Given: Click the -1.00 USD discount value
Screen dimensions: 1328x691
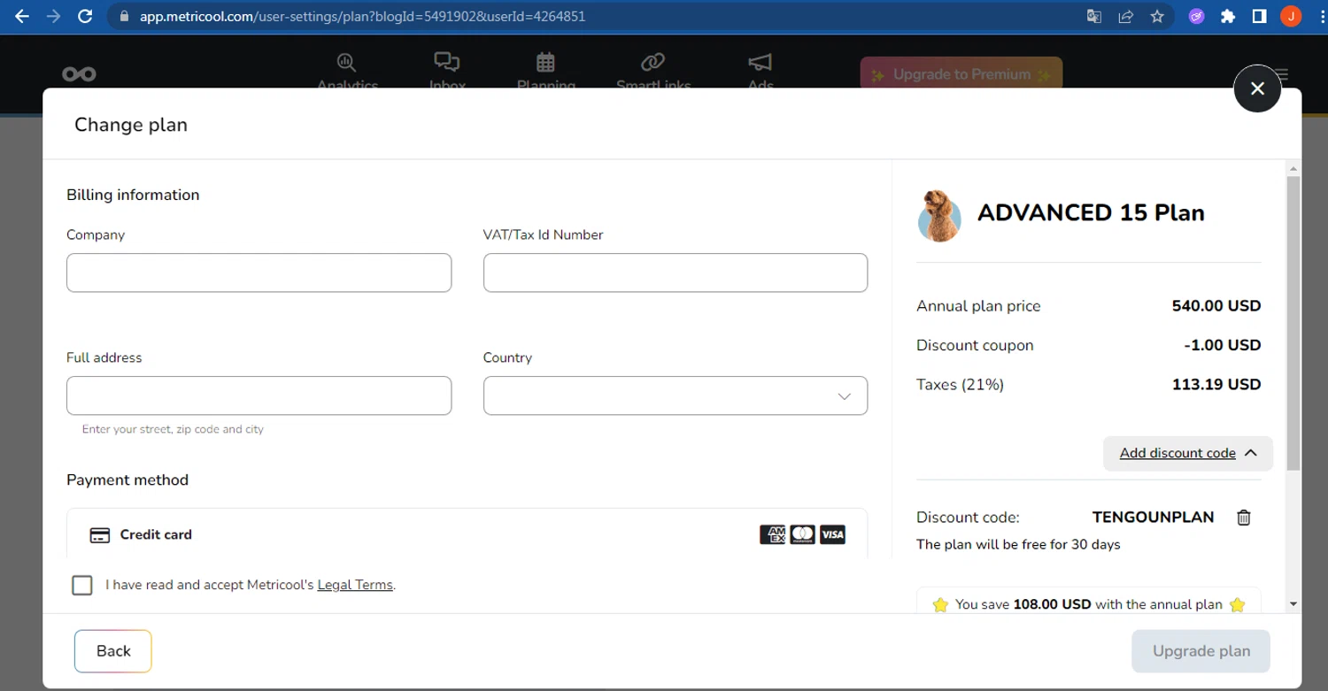Looking at the screenshot, I should click(x=1223, y=345).
